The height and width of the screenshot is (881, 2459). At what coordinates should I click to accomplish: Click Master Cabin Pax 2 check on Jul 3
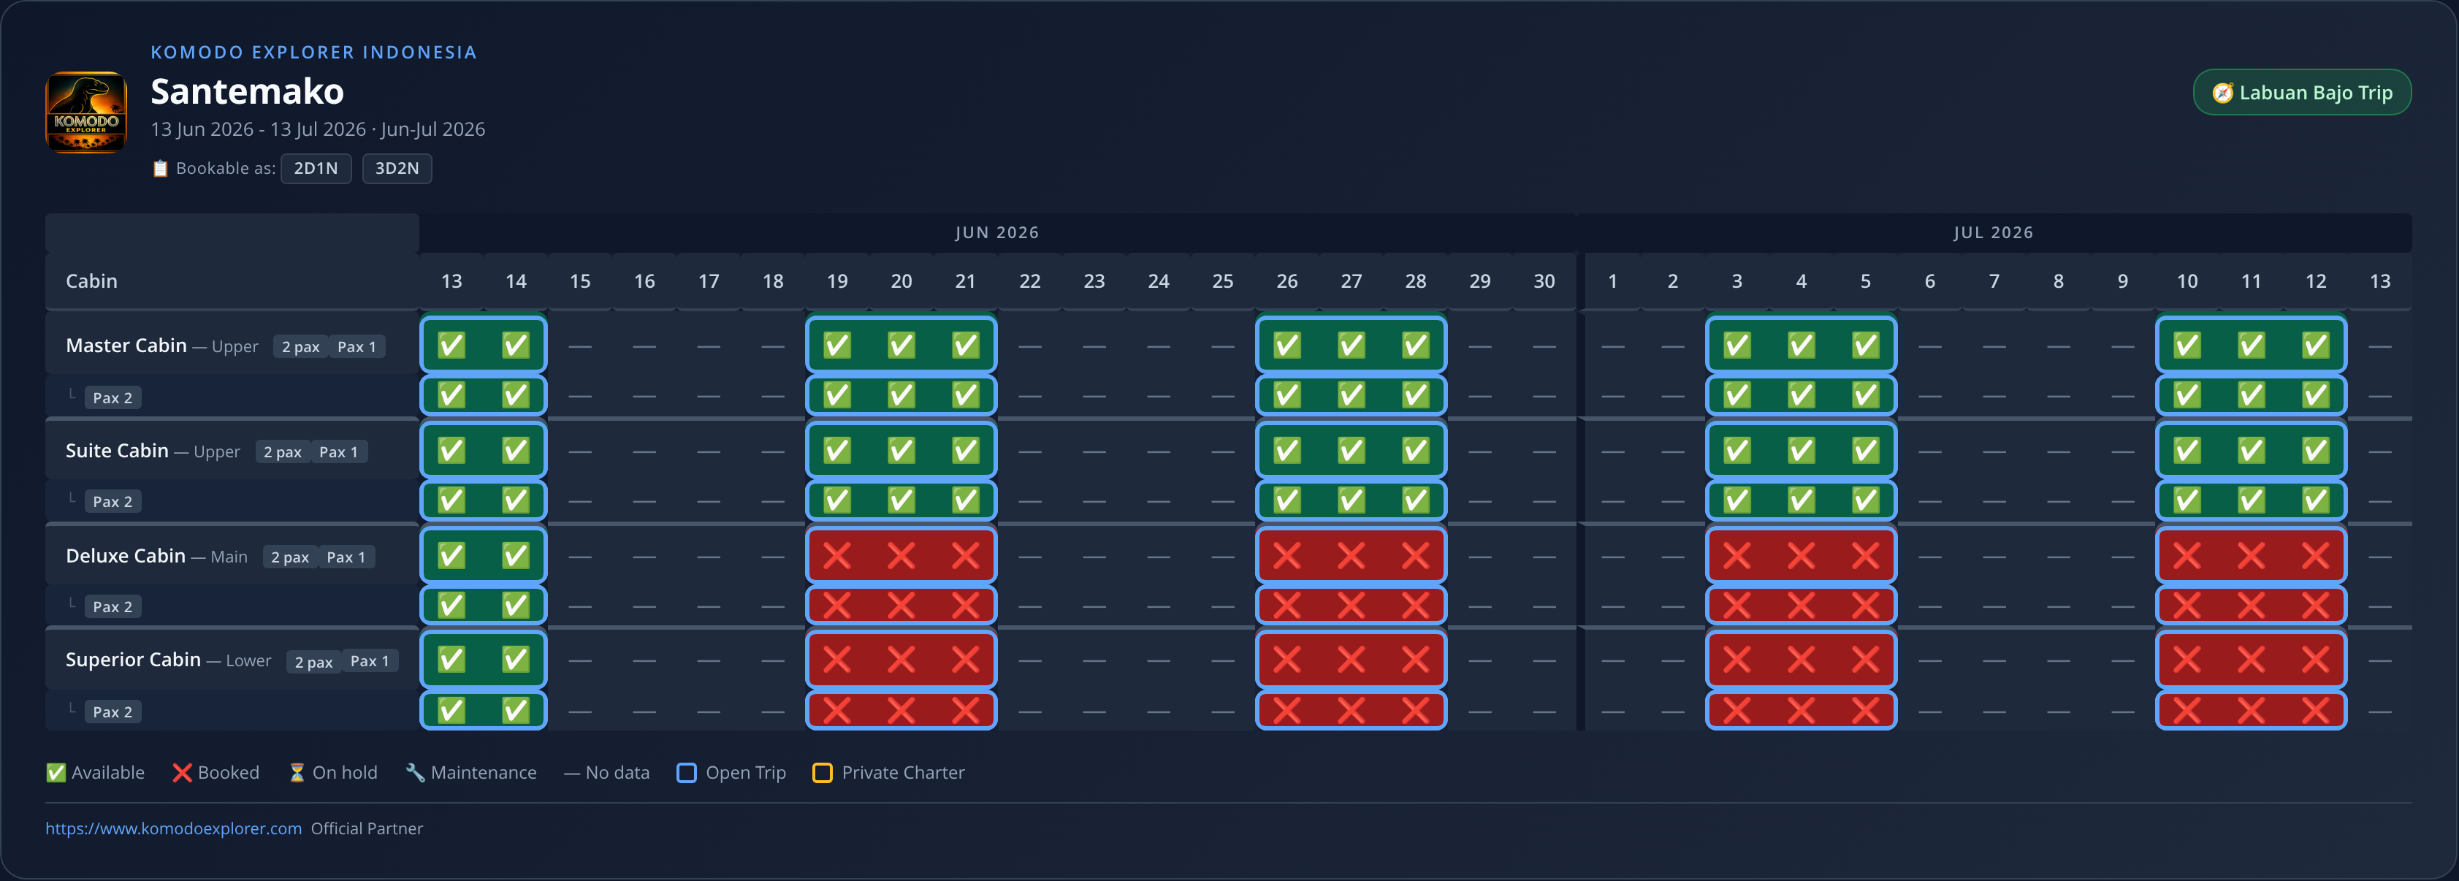[x=1737, y=395]
